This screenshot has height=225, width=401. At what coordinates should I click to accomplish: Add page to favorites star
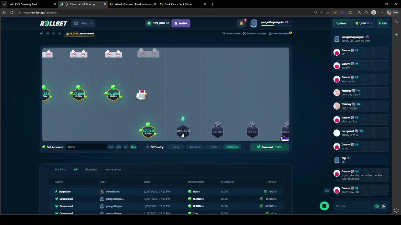point(327,12)
